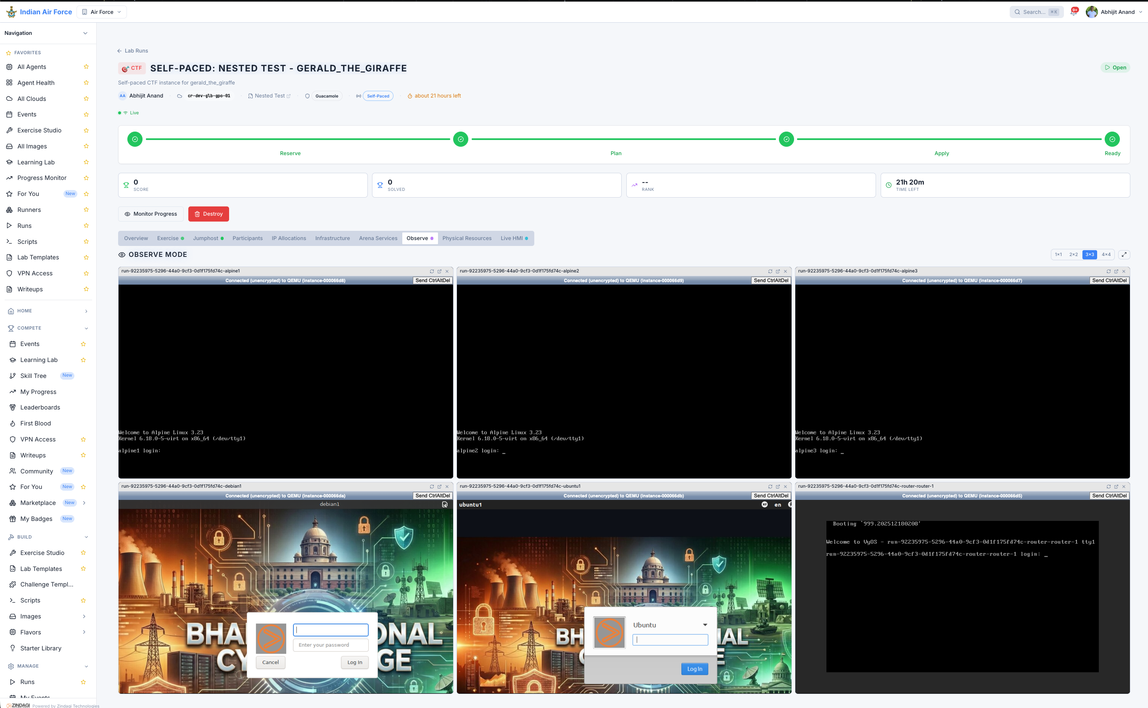Focus the debian1 password field
Image resolution: width=1148 pixels, height=708 pixels.
click(x=330, y=645)
